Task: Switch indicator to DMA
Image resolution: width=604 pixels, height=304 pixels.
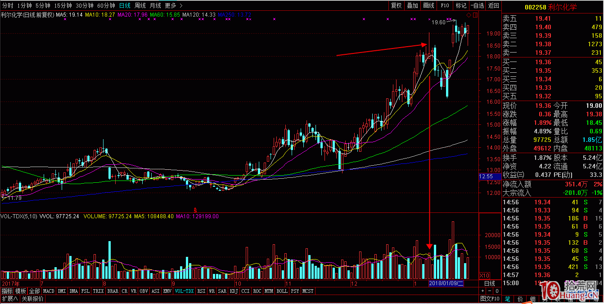Action: (x=74, y=291)
